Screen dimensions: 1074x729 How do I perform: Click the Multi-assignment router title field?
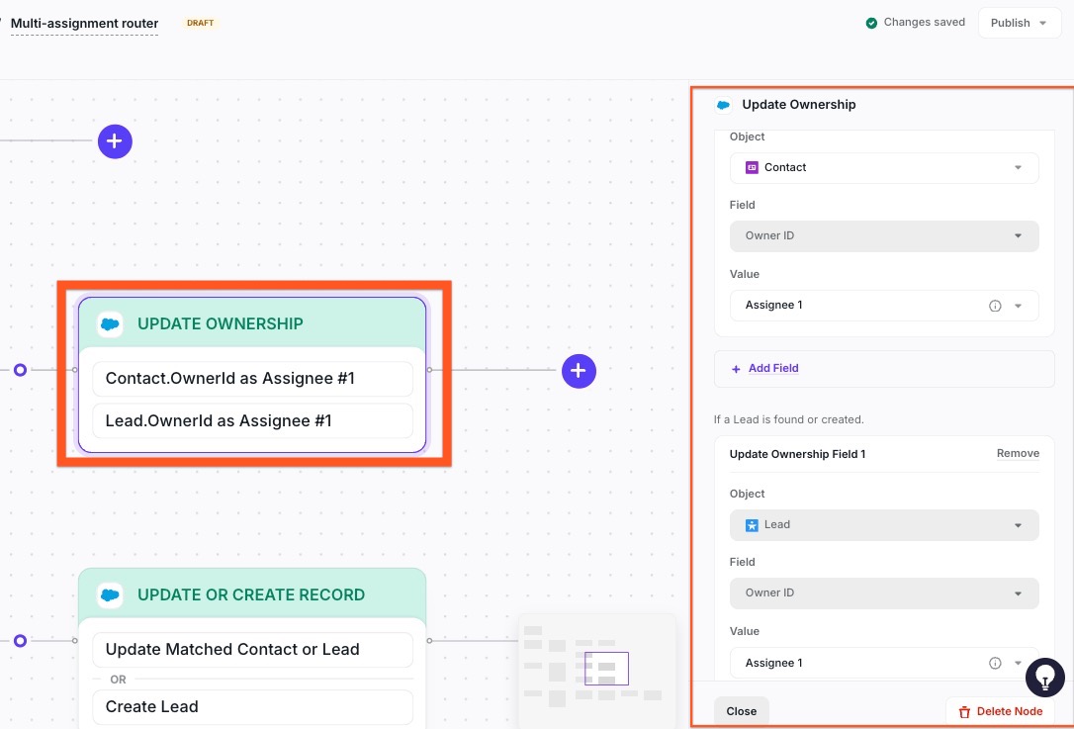[x=84, y=23]
